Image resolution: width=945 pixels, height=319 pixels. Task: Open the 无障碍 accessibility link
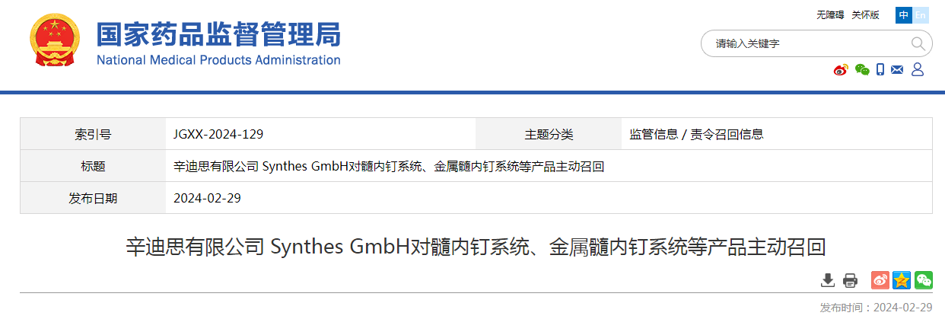coord(830,14)
